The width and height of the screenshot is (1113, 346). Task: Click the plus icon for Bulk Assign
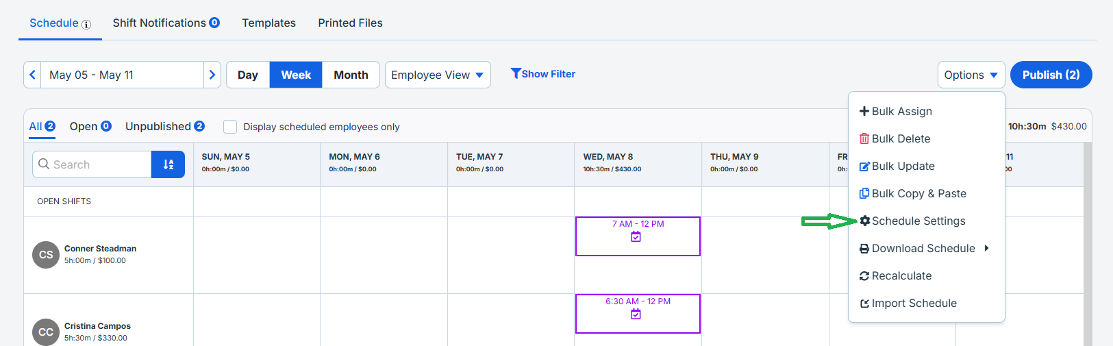[x=864, y=111]
